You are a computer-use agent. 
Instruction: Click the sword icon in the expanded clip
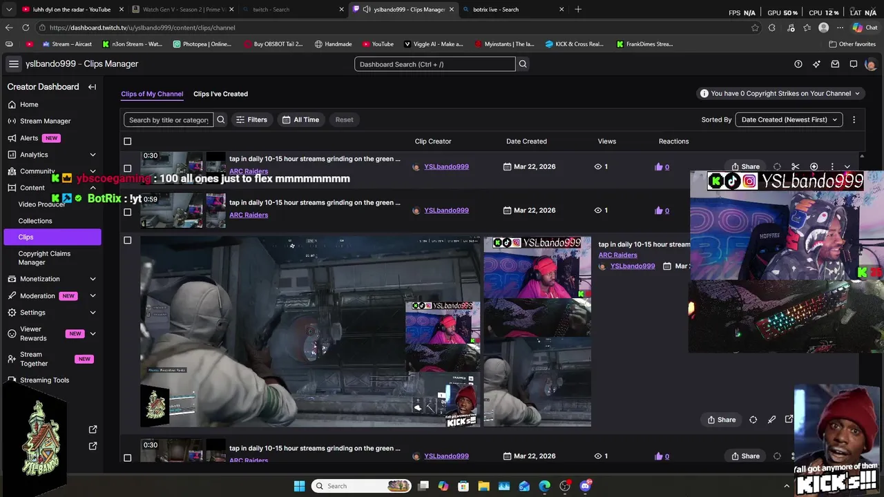[771, 420]
